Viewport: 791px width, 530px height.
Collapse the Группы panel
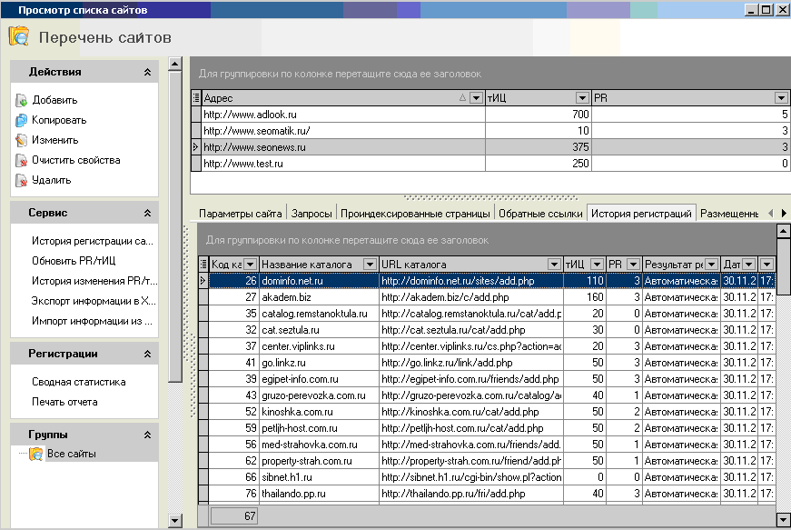tap(147, 435)
